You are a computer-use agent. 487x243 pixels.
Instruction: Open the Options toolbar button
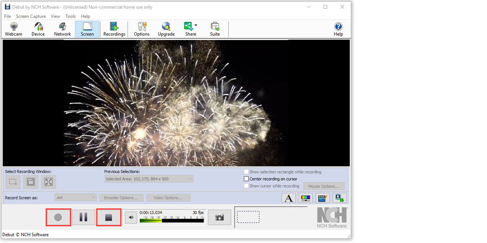[x=142, y=29]
